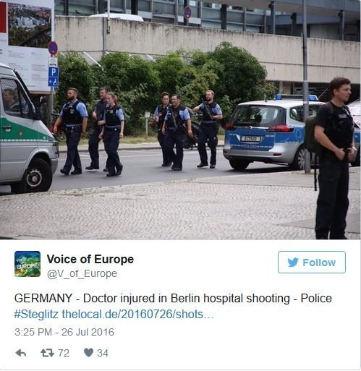Click the tweet text about Berlin shooting

tap(173, 299)
